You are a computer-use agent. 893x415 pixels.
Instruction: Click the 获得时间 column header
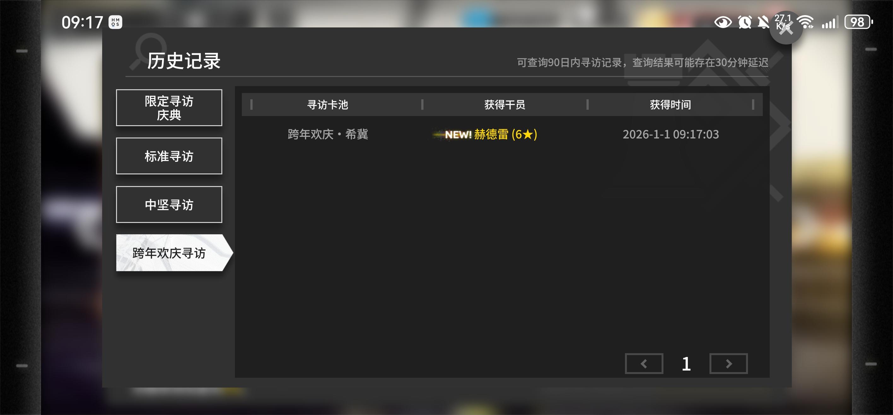[x=670, y=104]
